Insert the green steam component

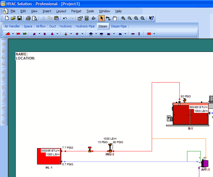coord(25,34)
